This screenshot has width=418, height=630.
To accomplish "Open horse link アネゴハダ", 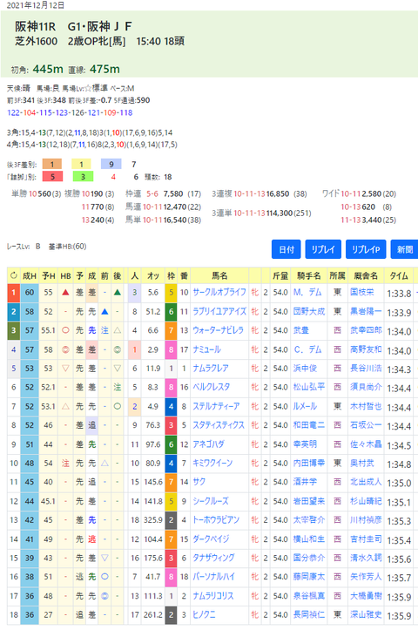I will tap(208, 444).
